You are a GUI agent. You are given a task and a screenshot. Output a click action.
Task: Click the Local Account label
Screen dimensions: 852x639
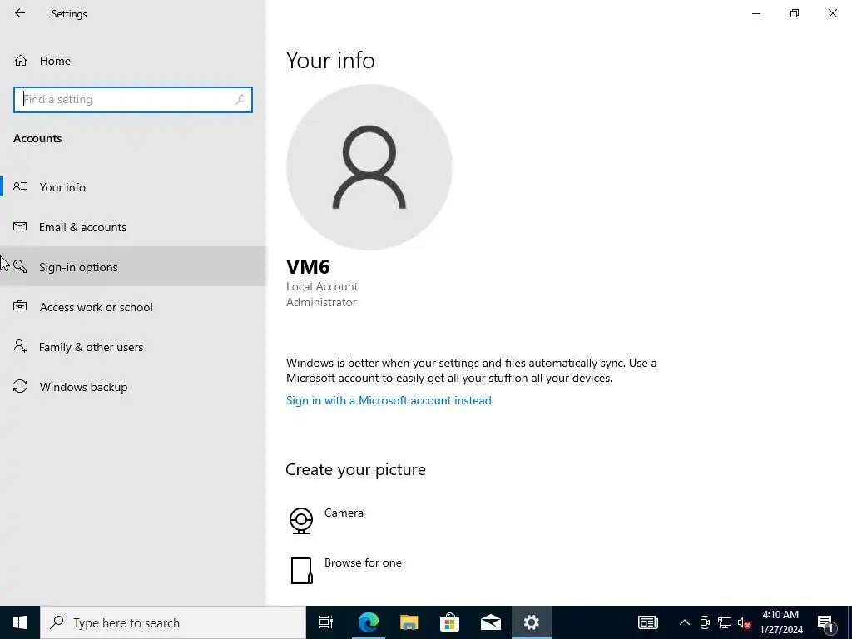click(322, 286)
